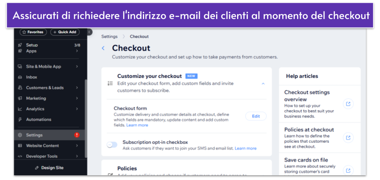Screen dimensions: 380x180
Task: Open external link for Policies at checkout
Action: [x=348, y=138]
